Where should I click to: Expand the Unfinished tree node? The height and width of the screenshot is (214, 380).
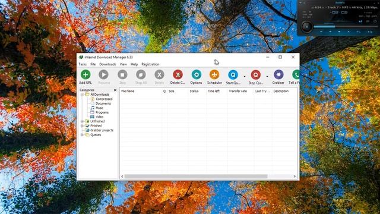[82, 121]
